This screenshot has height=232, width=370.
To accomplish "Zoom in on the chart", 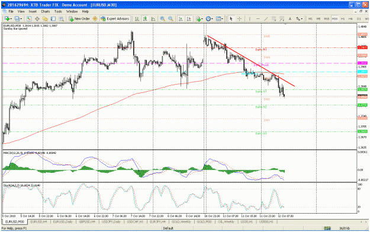I will 162,19.
